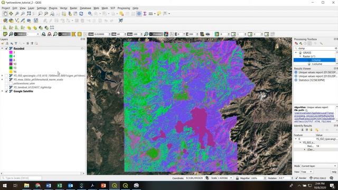The width and height of the screenshot is (338, 190).
Task: Collapse the Raster (r.*) group
Action: (x=300, y=56)
